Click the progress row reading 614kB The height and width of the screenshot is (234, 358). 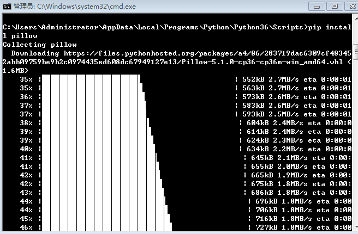186,131
